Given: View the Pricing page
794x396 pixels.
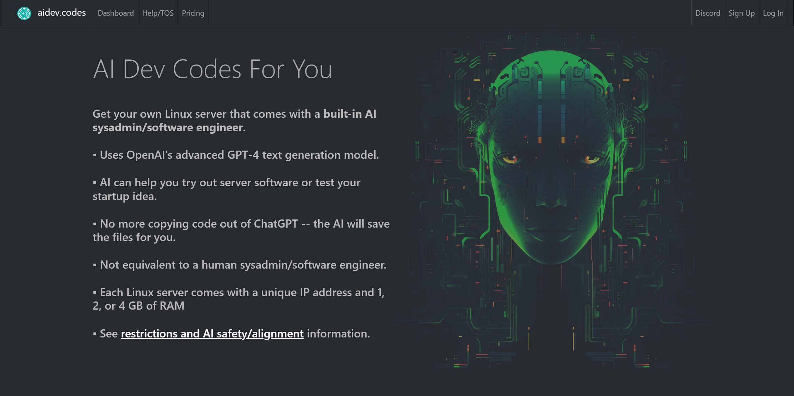Looking at the screenshot, I should (x=193, y=13).
